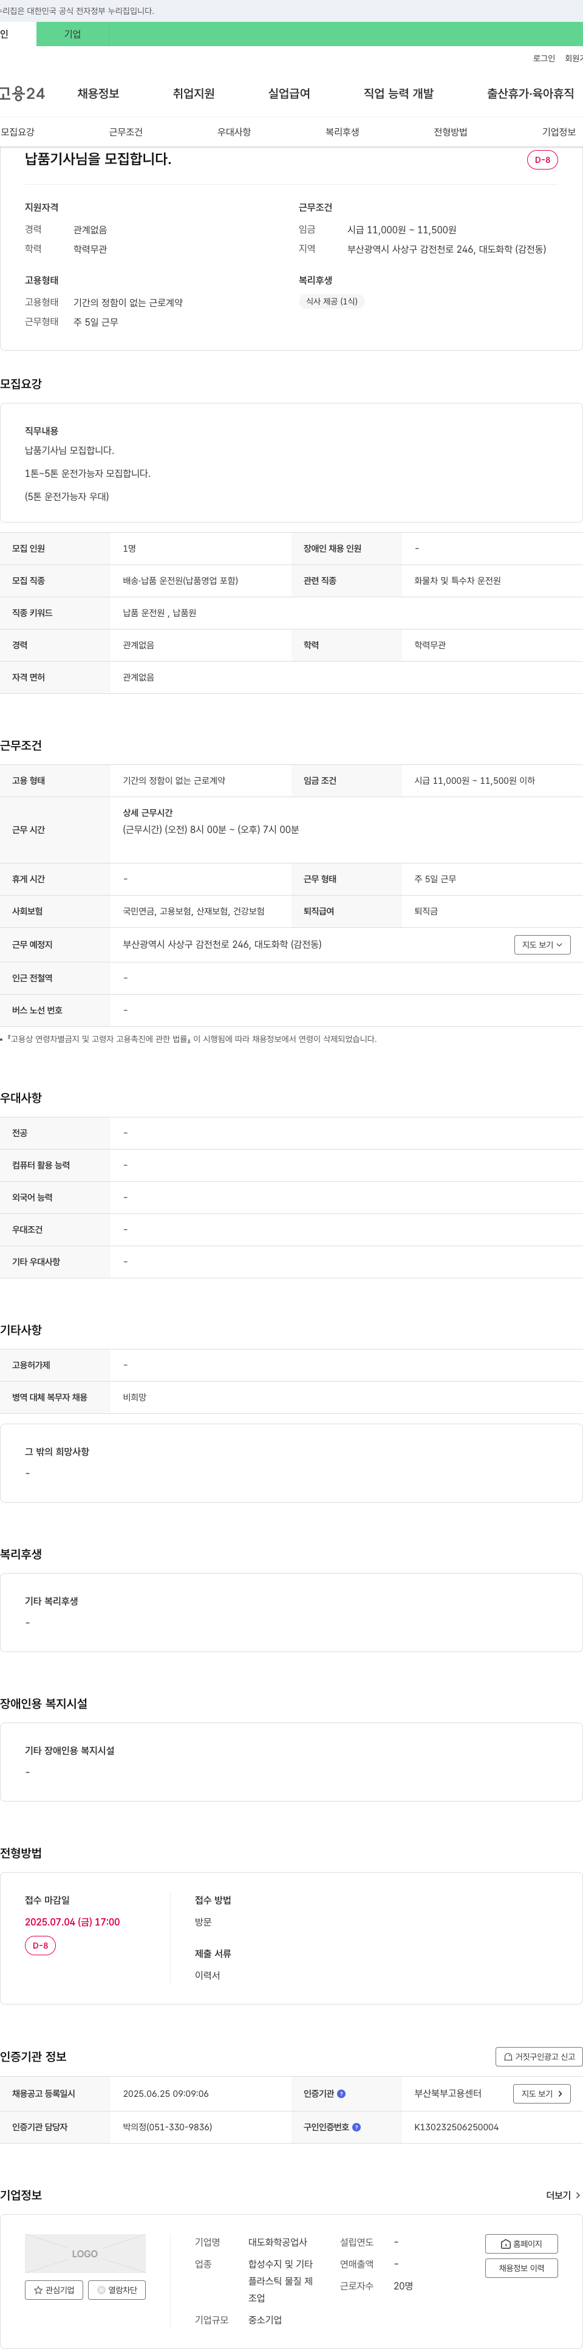Jump to the 기업정보 section tab

(x=559, y=132)
